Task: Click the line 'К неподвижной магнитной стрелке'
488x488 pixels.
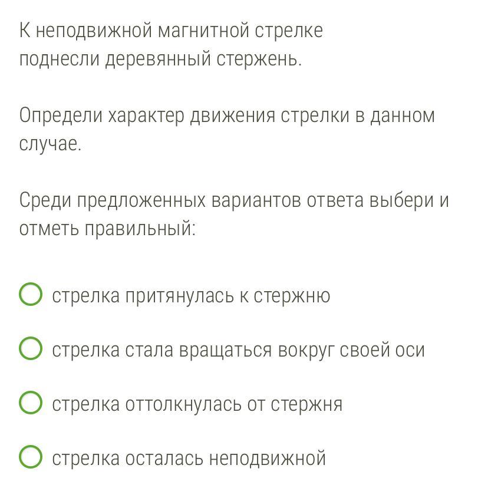Action: pos(171,31)
